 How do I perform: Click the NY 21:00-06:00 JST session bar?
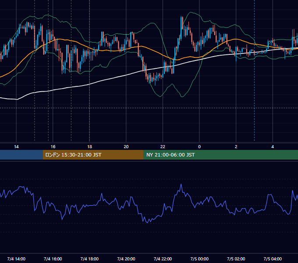(x=220, y=155)
